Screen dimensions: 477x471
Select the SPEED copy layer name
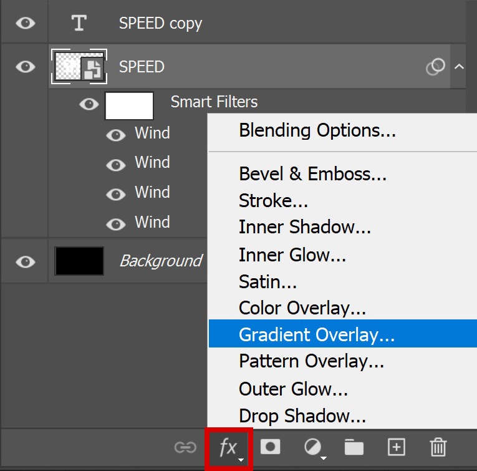160,24
